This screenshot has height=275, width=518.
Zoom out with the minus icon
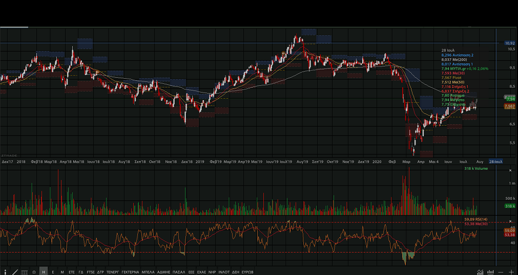501,271
